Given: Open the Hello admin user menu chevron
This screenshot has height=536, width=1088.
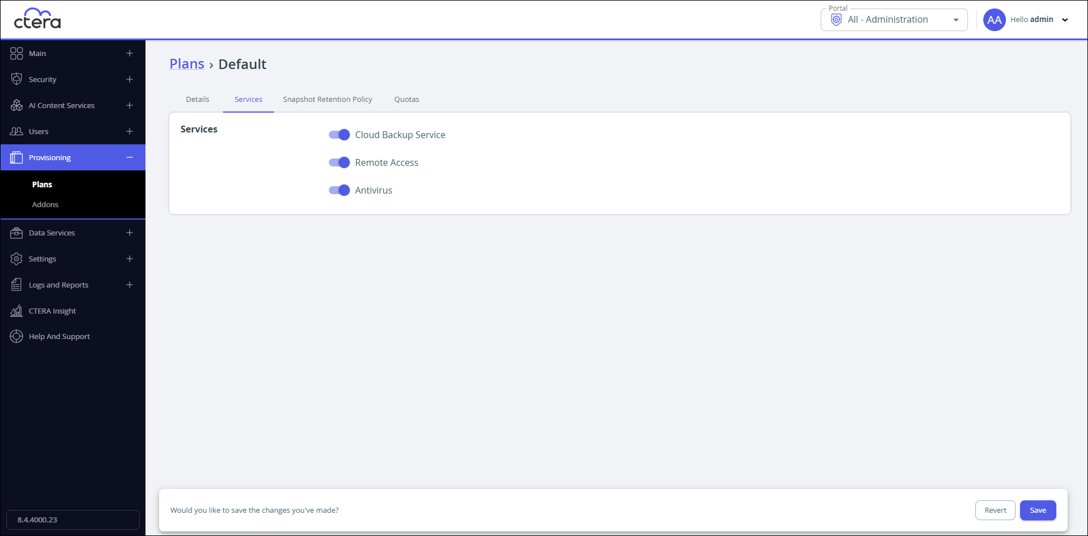Looking at the screenshot, I should point(1065,20).
